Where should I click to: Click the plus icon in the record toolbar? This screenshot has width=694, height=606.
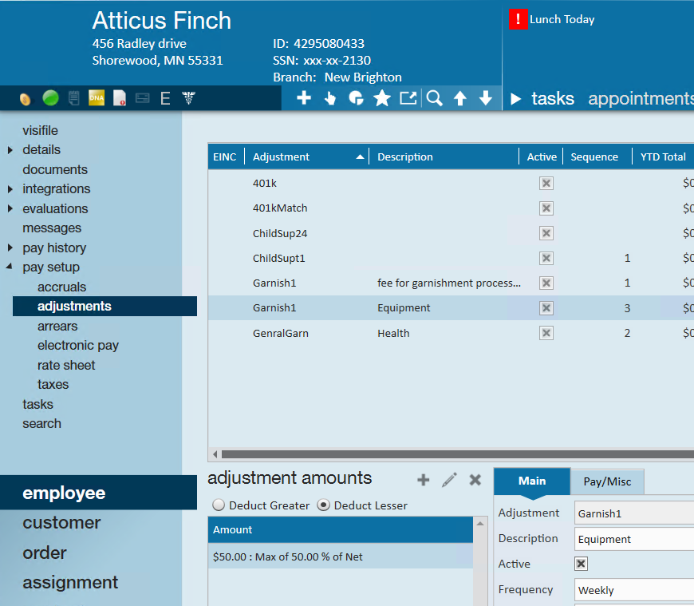coord(304,98)
